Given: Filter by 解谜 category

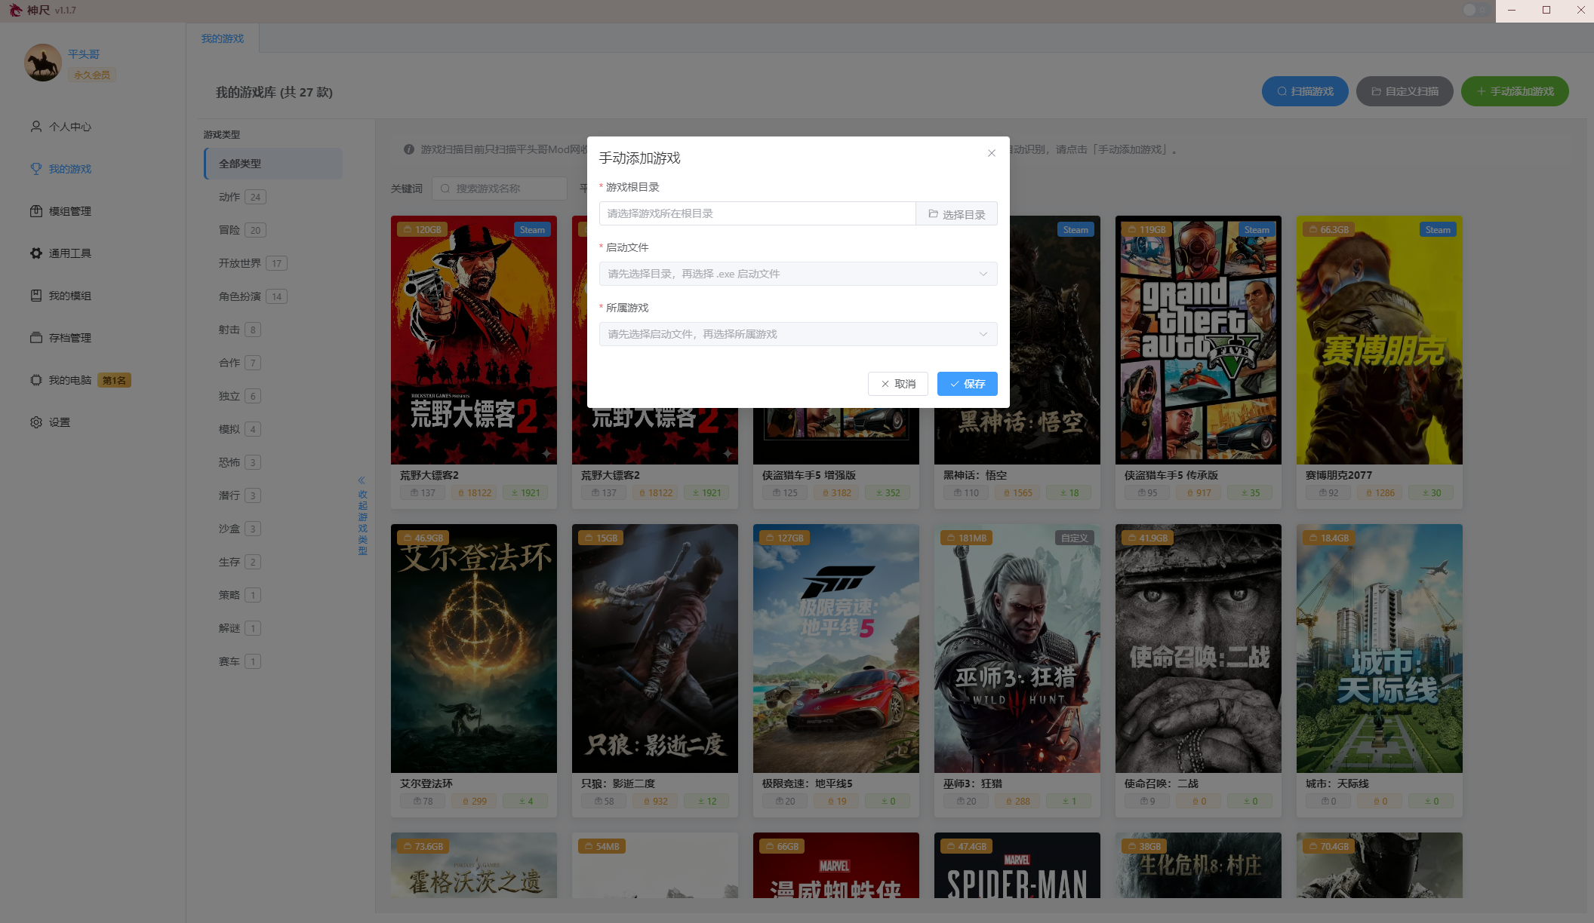Looking at the screenshot, I should [x=239, y=628].
